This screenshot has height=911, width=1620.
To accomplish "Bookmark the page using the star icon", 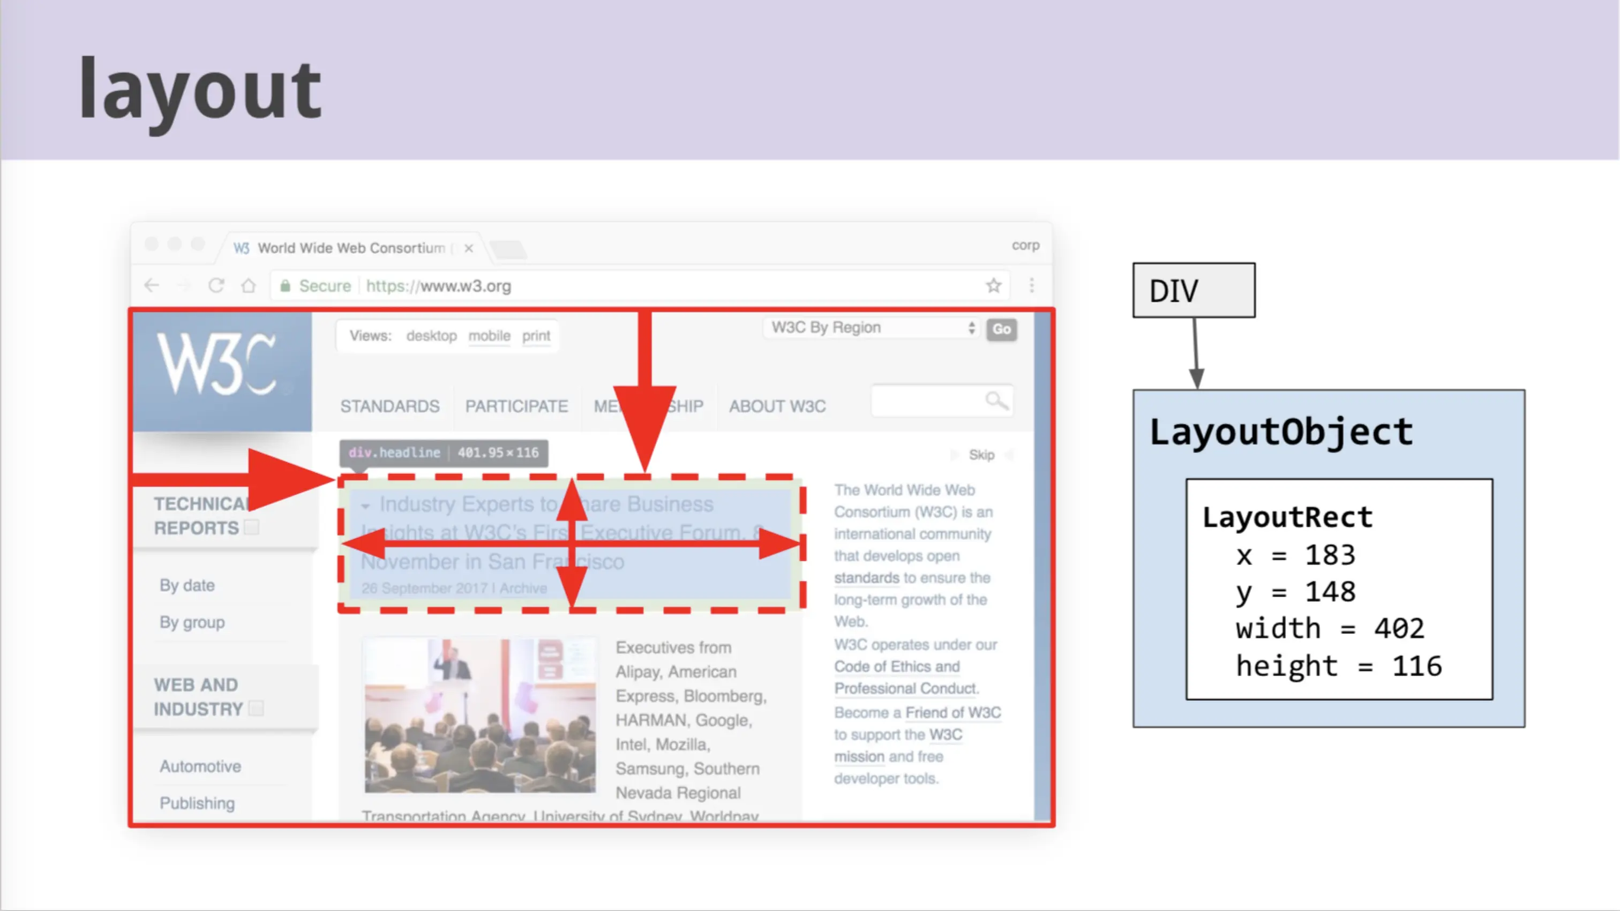I will click(x=994, y=285).
